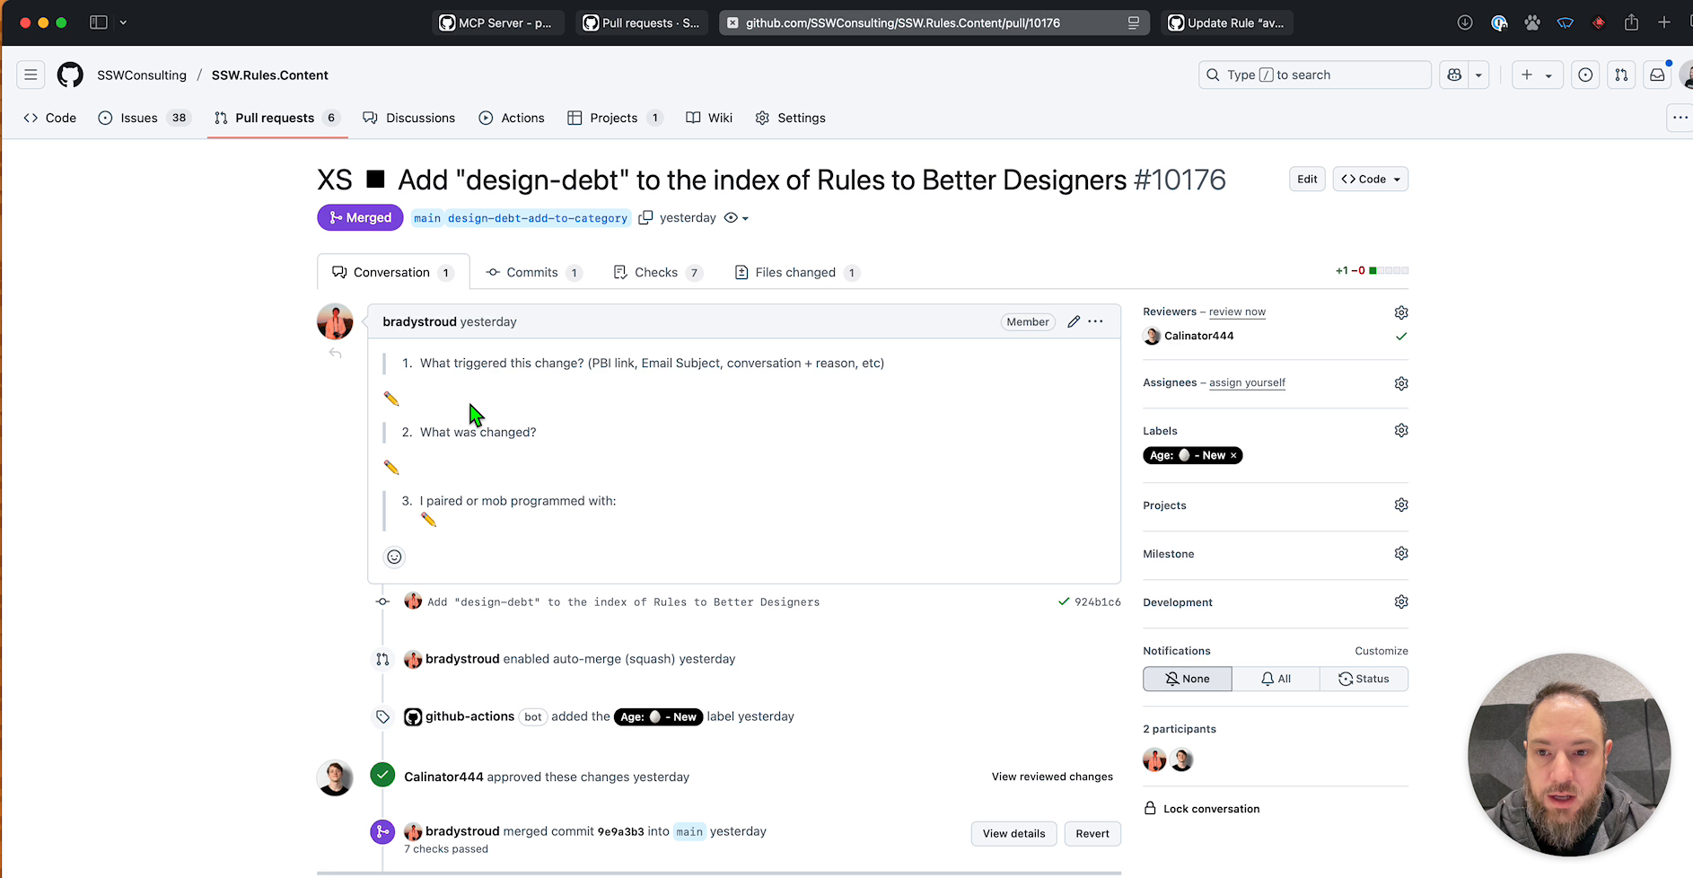Open View reviewed changes link
Image resolution: width=1693 pixels, height=878 pixels.
coord(1052,777)
